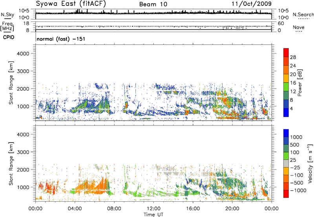314x217 pixels.
Task: Click the 3000 tick on velocity panel
Action: click(x=23, y=152)
